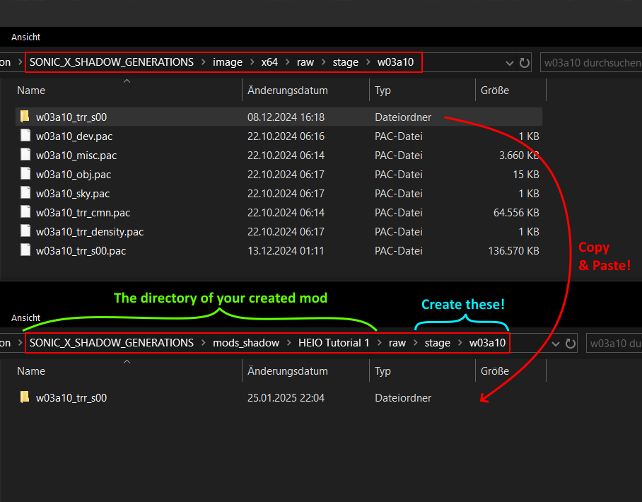This screenshot has width=642, height=502.
Task: Click the w03a10_misc.pac file name
Action: click(76, 156)
